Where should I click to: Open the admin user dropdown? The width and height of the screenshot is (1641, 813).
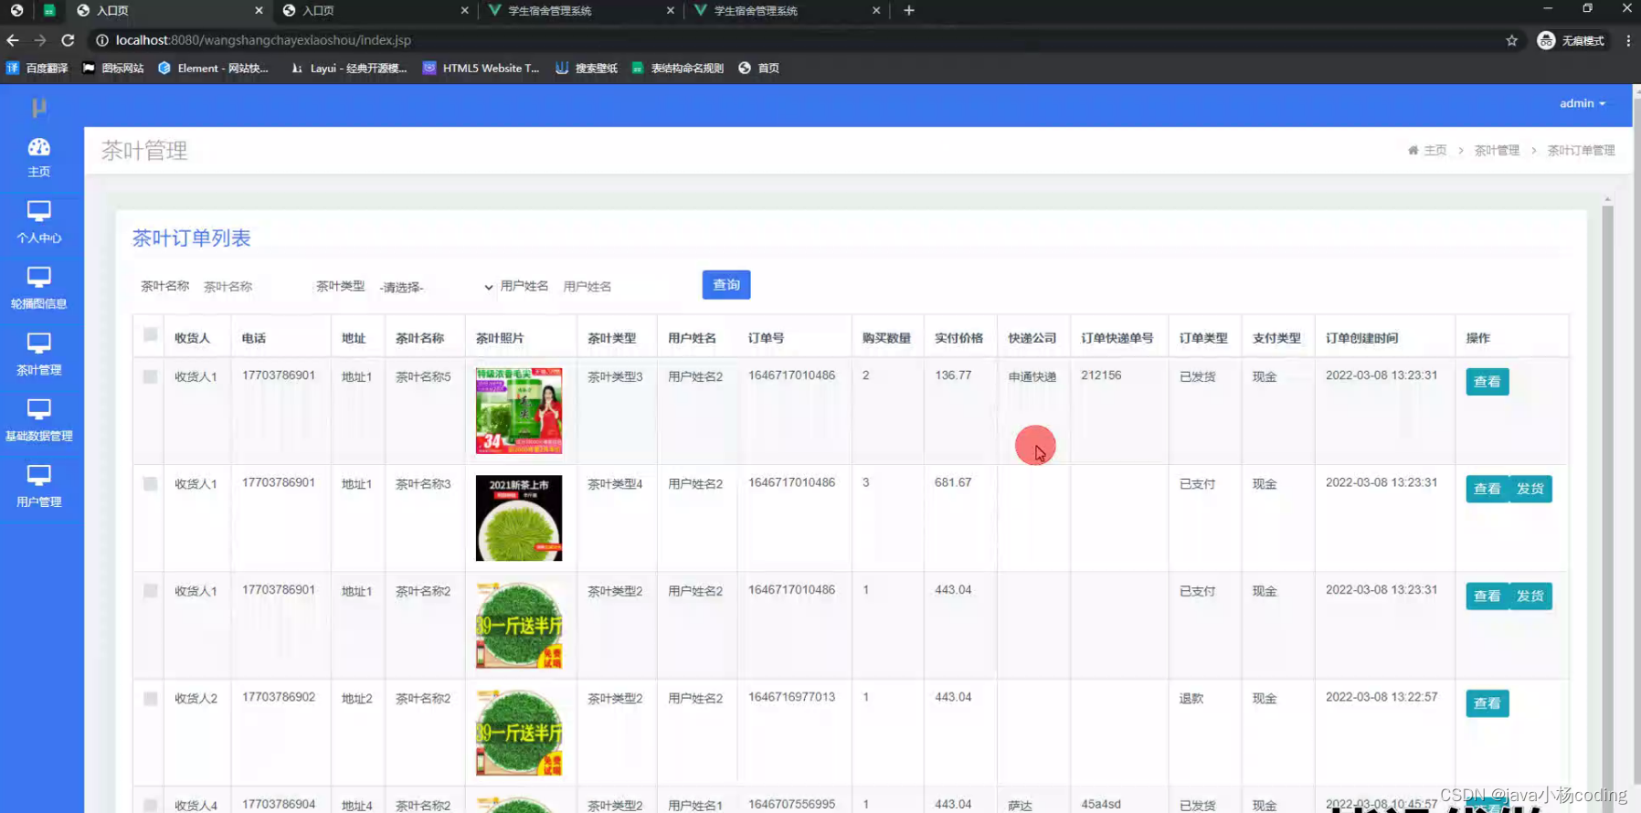tap(1583, 103)
